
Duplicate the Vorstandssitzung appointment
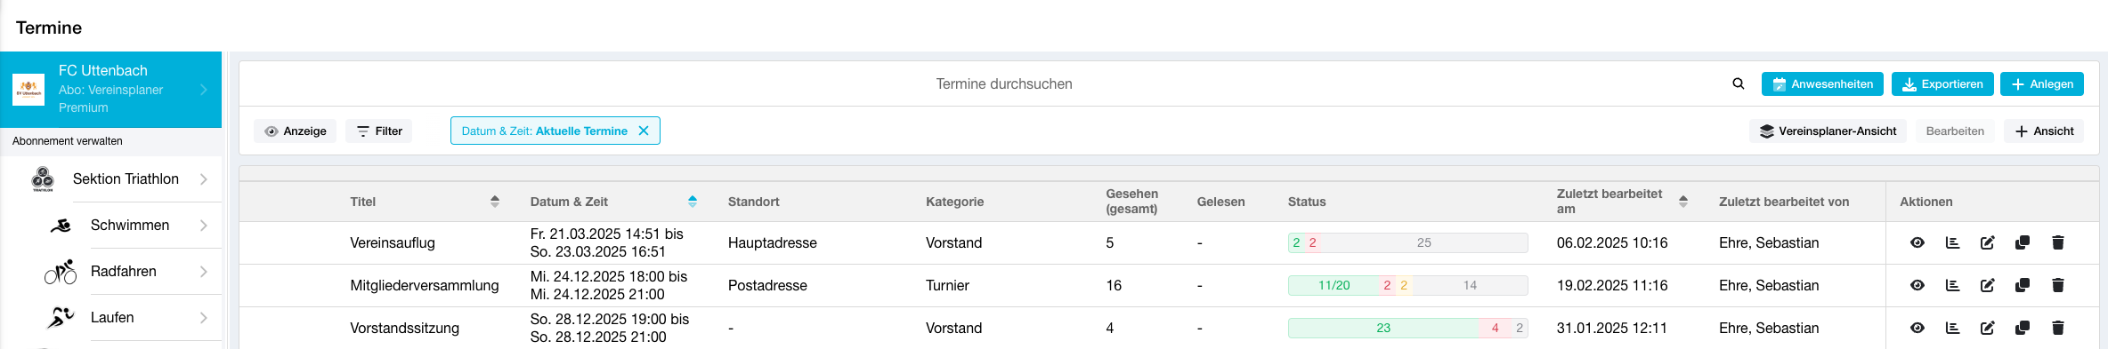[x=2023, y=328]
